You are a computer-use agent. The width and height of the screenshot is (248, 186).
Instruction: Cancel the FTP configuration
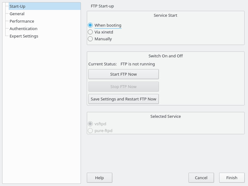coord(201,178)
